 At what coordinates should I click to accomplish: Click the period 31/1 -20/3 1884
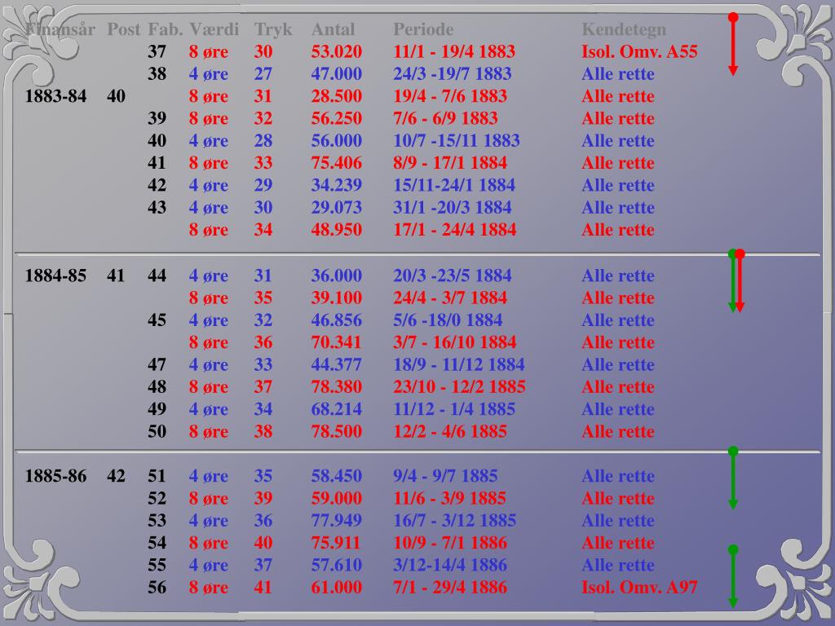452,208
